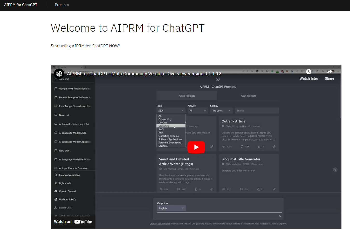The image size is (350, 230).
Task: Open the Blog Post Title Generator card title
Action: pos(241,159)
